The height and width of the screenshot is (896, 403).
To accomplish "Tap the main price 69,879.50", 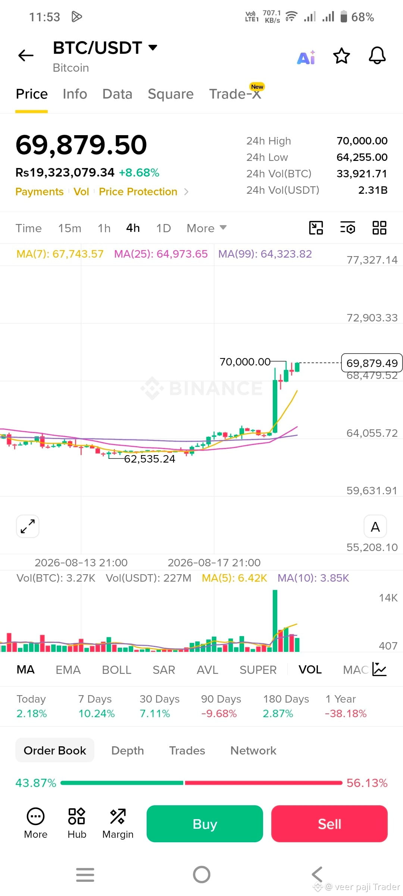I will 81,145.
